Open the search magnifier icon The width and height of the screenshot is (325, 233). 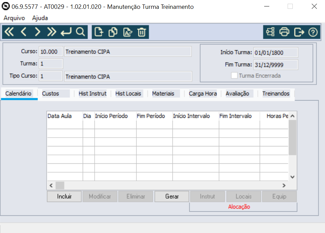80,32
